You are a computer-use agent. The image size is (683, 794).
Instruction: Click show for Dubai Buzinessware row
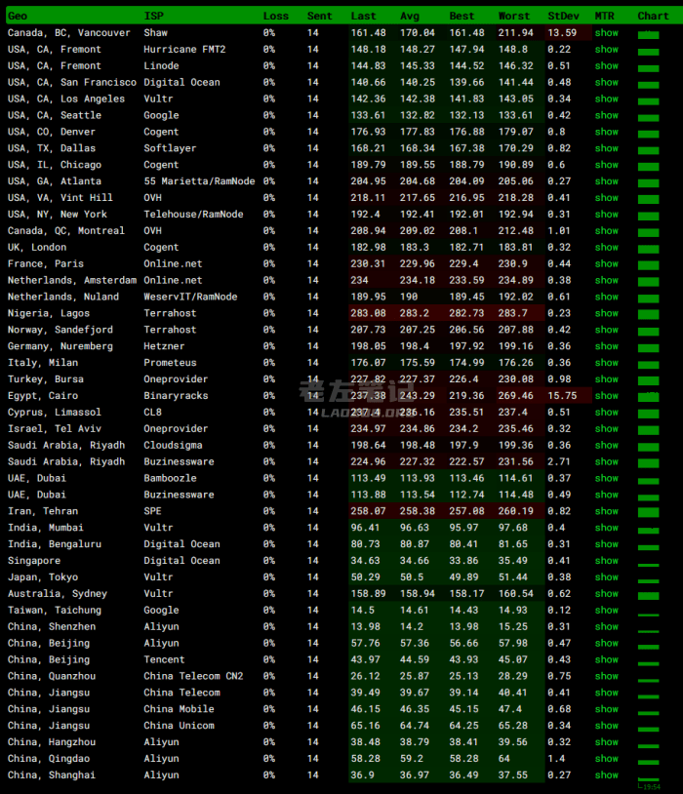pyautogui.click(x=607, y=495)
